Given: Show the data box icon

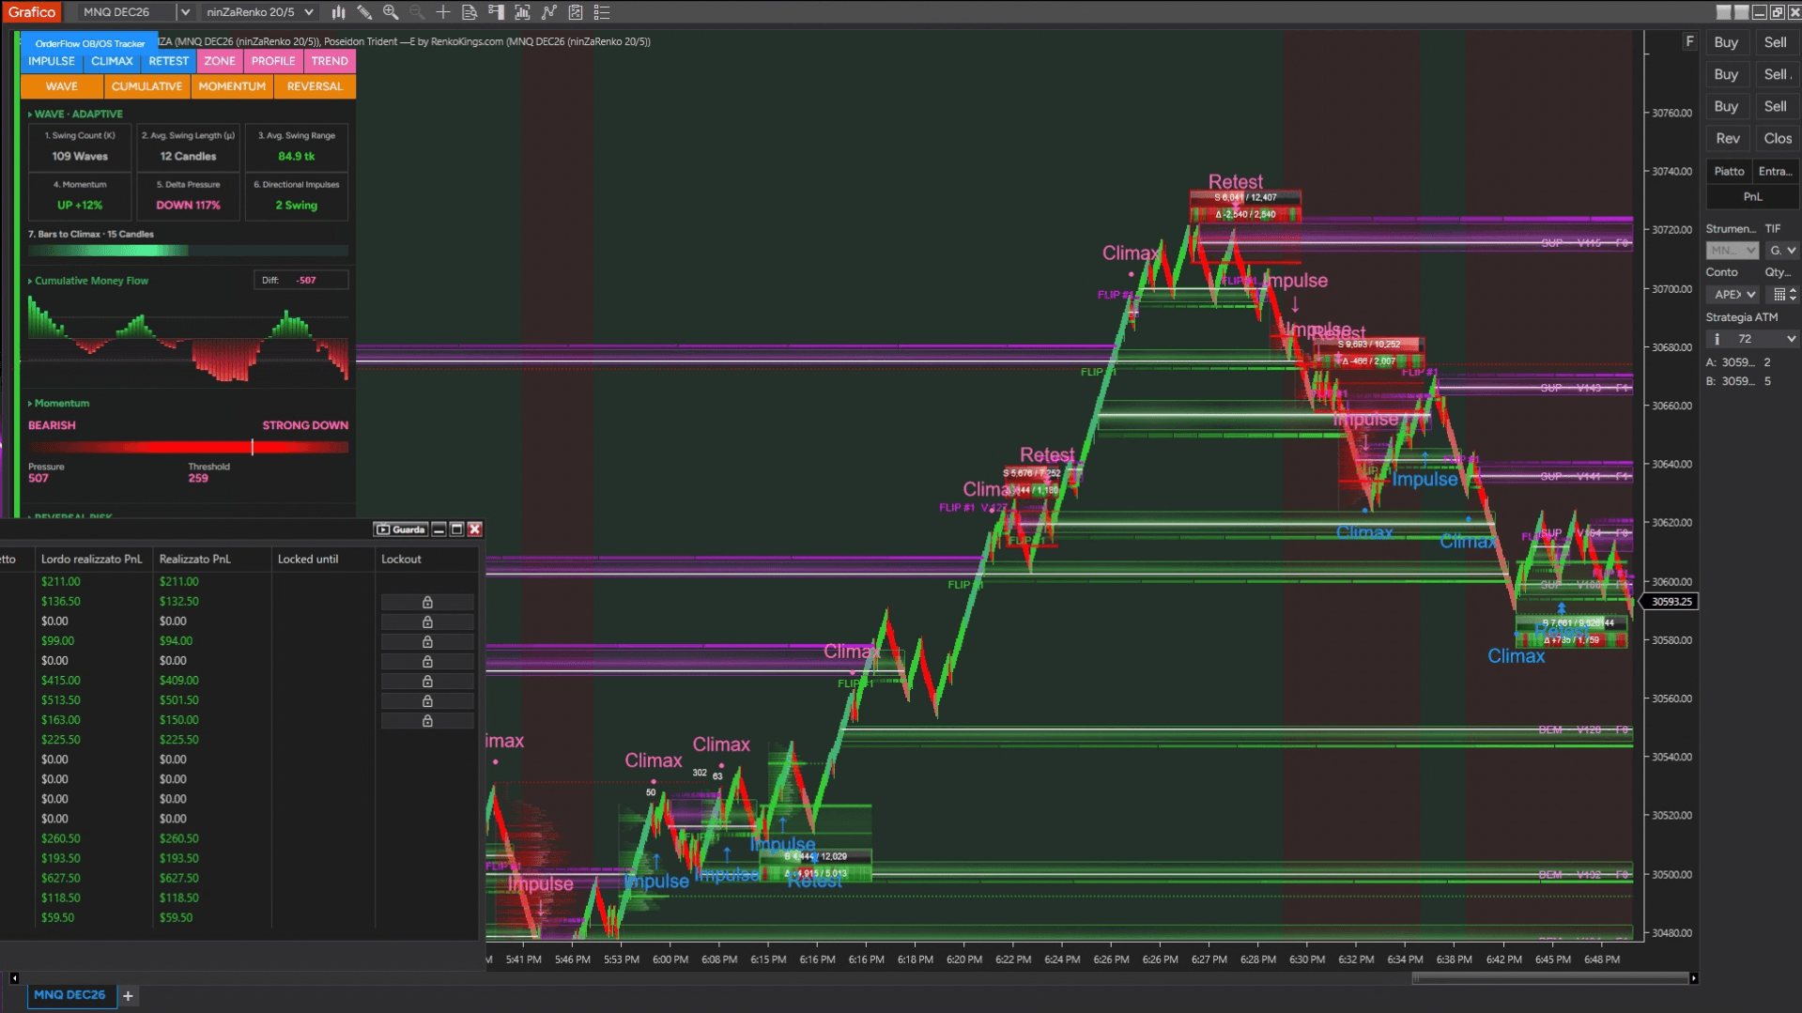Looking at the screenshot, I should pyautogui.click(x=470, y=12).
